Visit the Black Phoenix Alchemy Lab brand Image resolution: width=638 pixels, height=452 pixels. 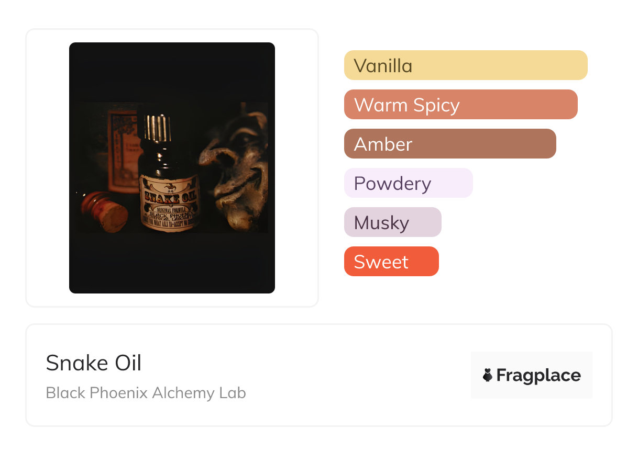(x=146, y=393)
